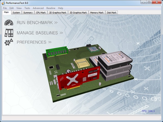Open the Tests menu
Image resolution: width=163 pixels, height=122 pixels.
27,8
